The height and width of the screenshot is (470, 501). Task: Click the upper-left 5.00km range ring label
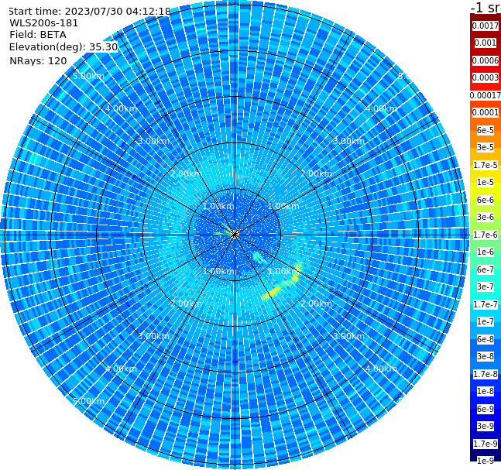[x=88, y=76]
